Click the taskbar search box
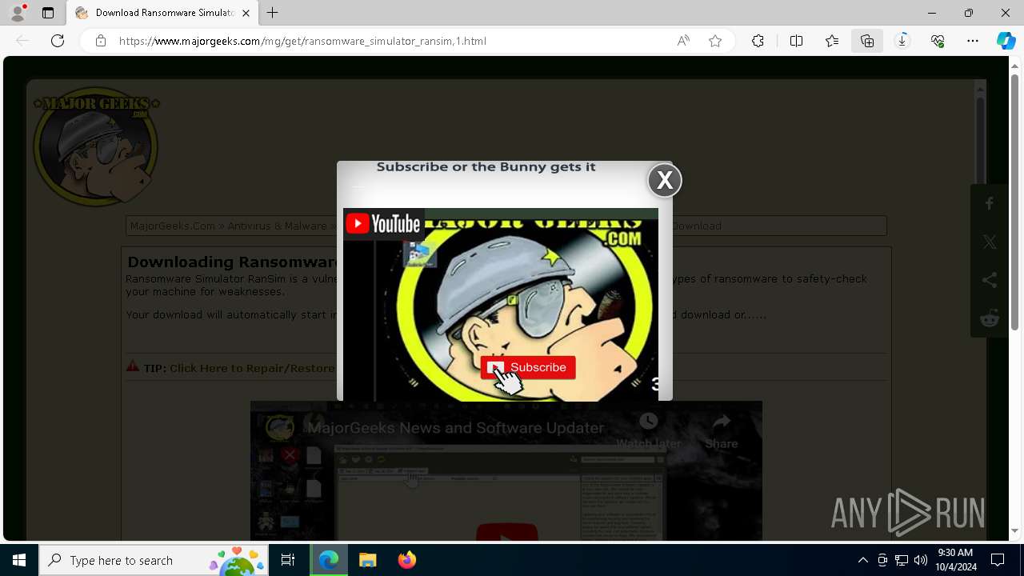The height and width of the screenshot is (576, 1024). pos(154,560)
